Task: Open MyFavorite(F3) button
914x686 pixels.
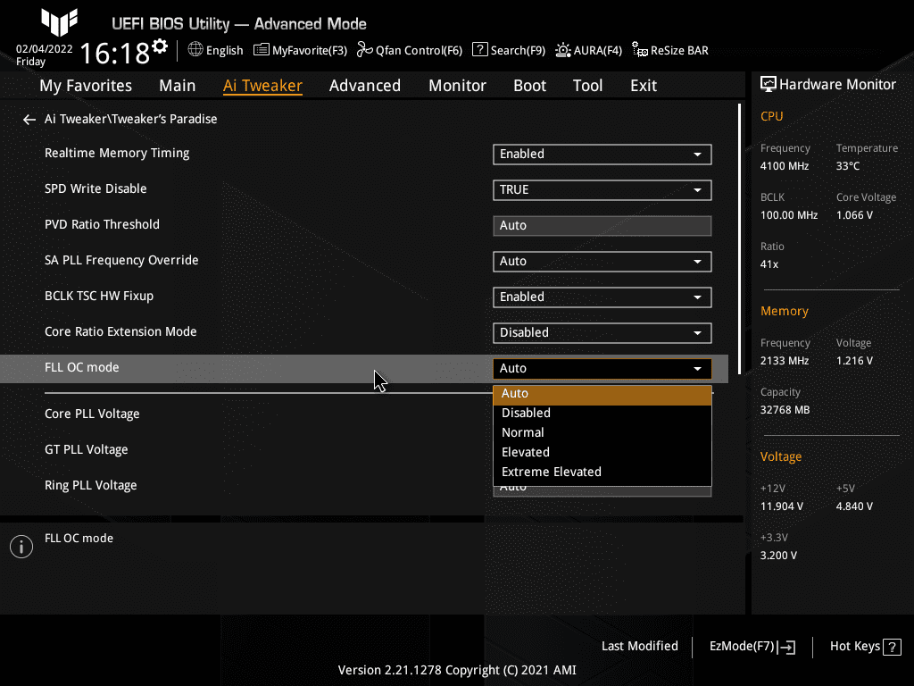Action: (300, 50)
